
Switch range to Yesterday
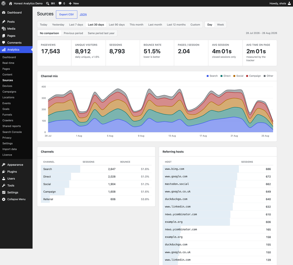[58, 25]
